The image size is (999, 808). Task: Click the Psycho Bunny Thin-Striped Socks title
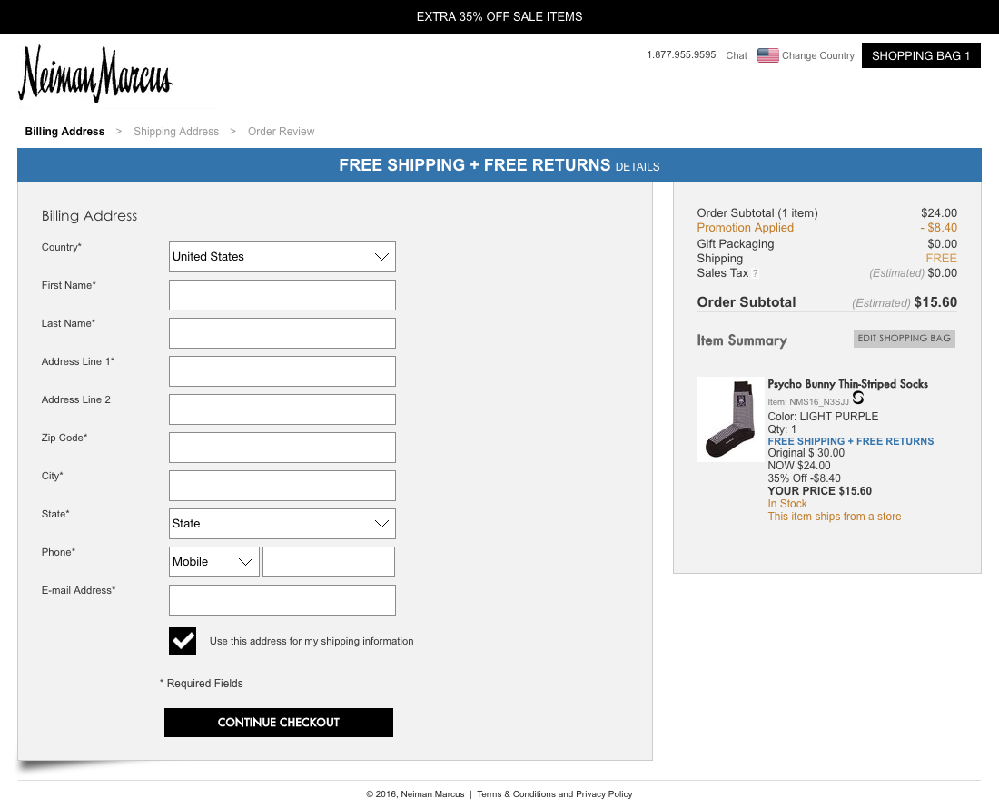pos(847,384)
